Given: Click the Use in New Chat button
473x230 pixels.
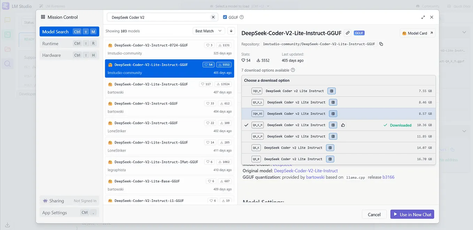Looking at the screenshot, I should click(x=412, y=214).
